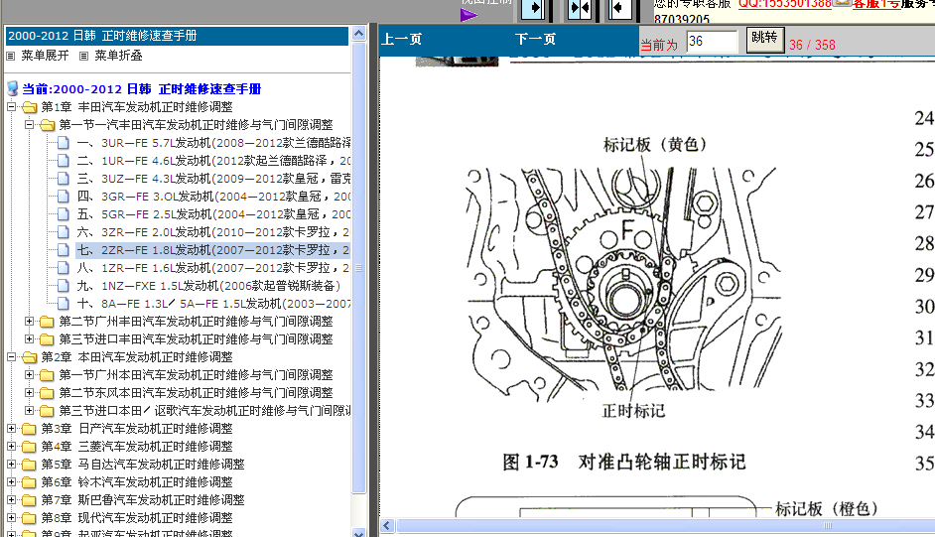Collapse chapter 2 本田汽车 tree node
The width and height of the screenshot is (935, 537).
(x=11, y=357)
